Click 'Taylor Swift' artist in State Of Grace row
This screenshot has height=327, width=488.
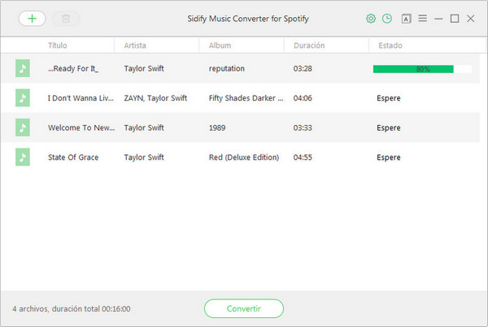click(x=144, y=157)
